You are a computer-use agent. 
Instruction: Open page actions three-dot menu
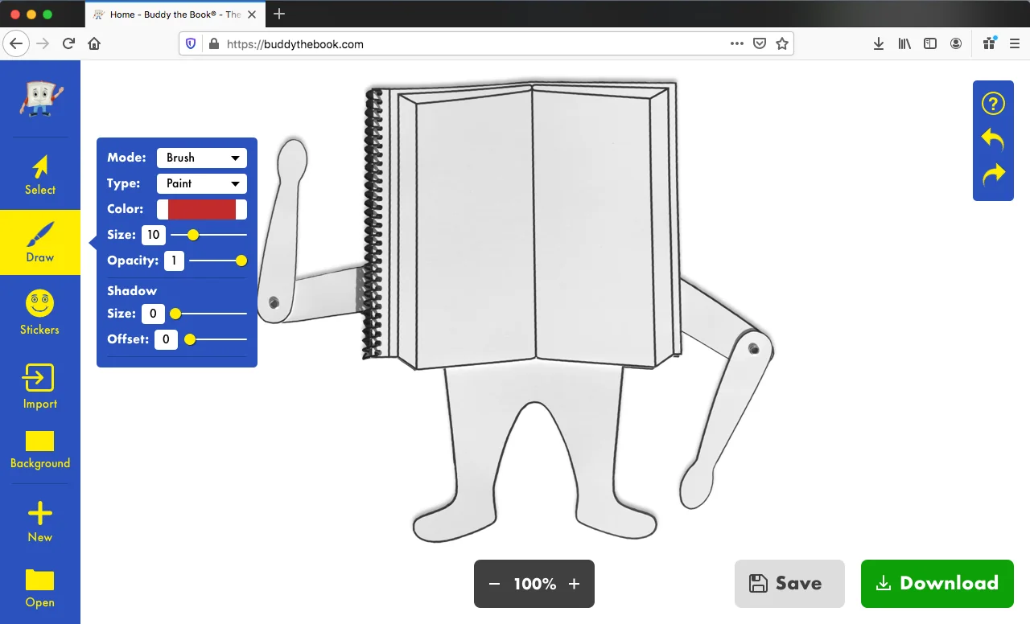(736, 44)
